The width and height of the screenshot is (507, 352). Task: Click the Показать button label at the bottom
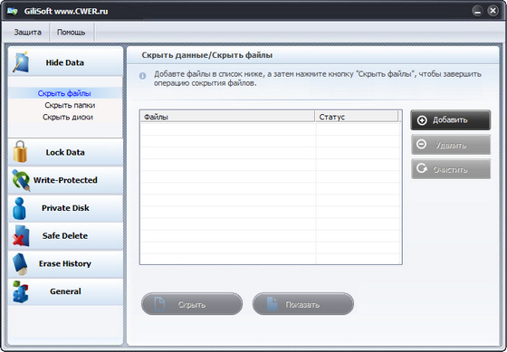pos(302,305)
